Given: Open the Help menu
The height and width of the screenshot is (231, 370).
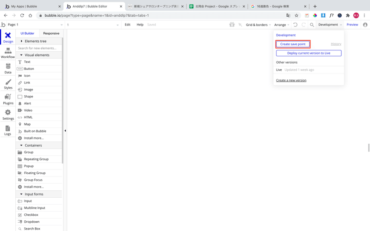Looking at the screenshot, I should click(x=140, y=24).
